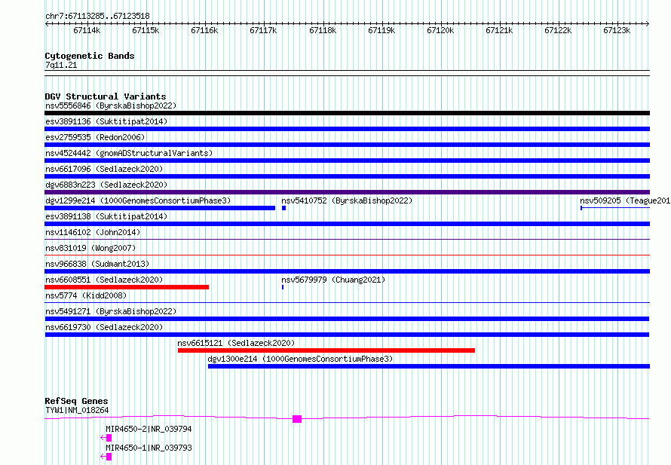The image size is (671, 465).
Task: Open the DGV Structural Variants track heading
Action: pos(106,96)
